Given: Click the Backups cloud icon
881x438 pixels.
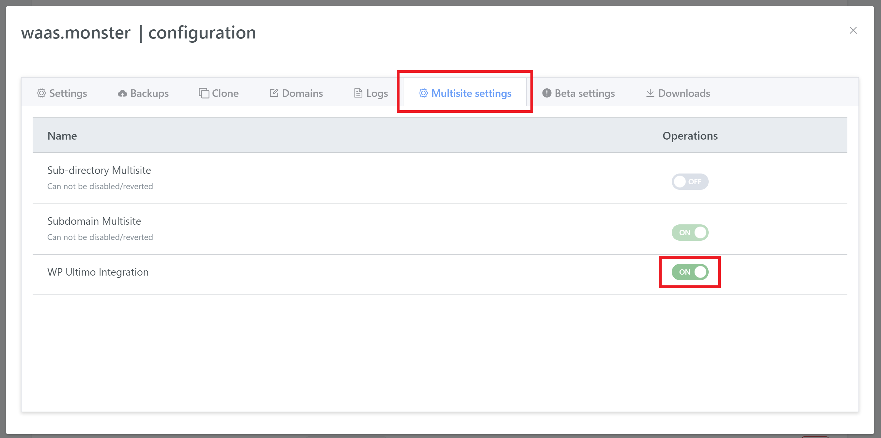Looking at the screenshot, I should click(122, 93).
